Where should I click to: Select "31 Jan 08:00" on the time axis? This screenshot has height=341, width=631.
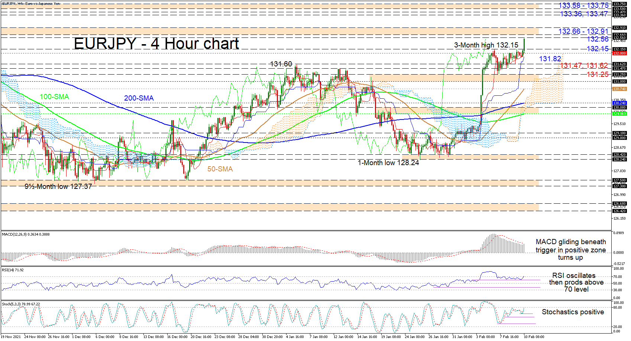coord(462,337)
